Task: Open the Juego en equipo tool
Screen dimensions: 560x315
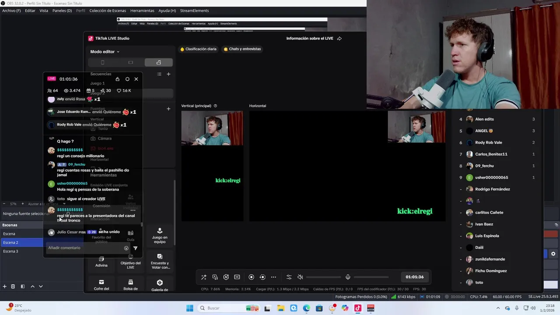Action: tap(160, 236)
